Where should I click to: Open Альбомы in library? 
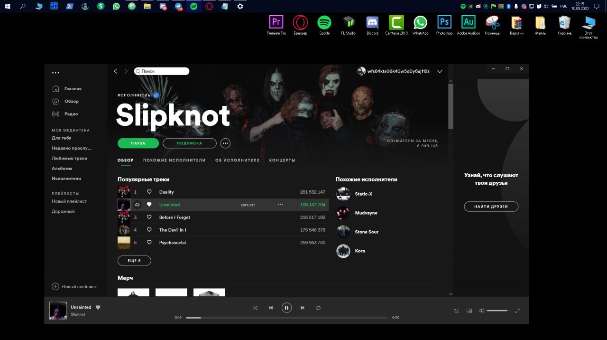click(62, 168)
